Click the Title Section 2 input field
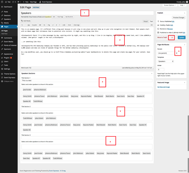This screenshot has width=189, height=173. (87, 109)
